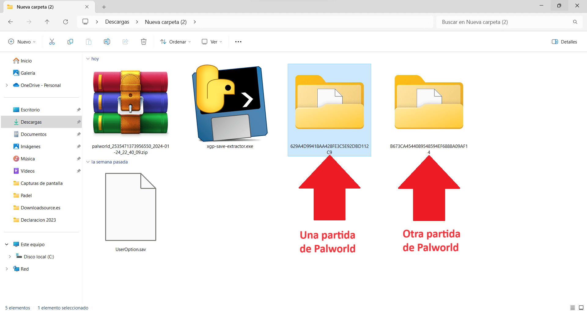
Task: Refresh the current folder view
Action: click(65, 22)
